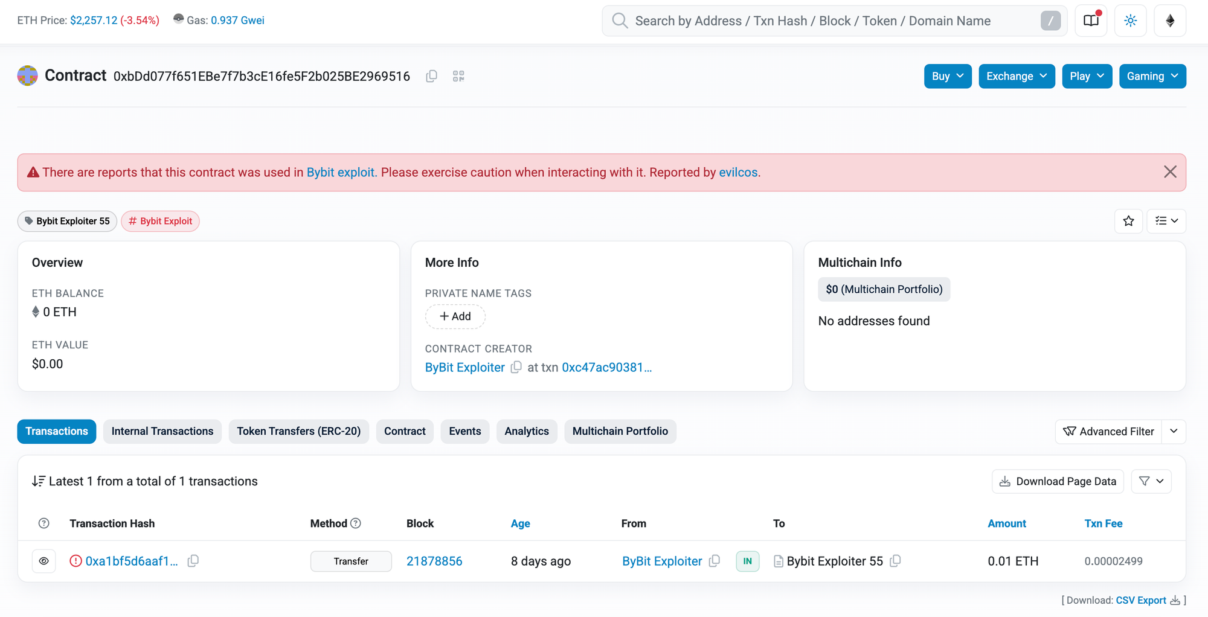1208x617 pixels.
Task: Preview transaction details with the eye icon
Action: [44, 561]
